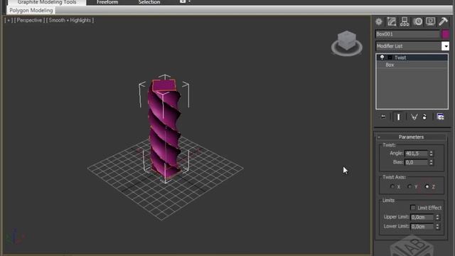Click the object color swatch
This screenshot has width=455, height=256.
point(446,34)
